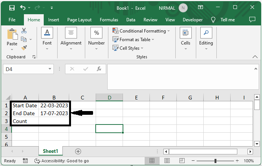Click cell containing Count
The image size is (262, 166).
pyautogui.click(x=25, y=121)
